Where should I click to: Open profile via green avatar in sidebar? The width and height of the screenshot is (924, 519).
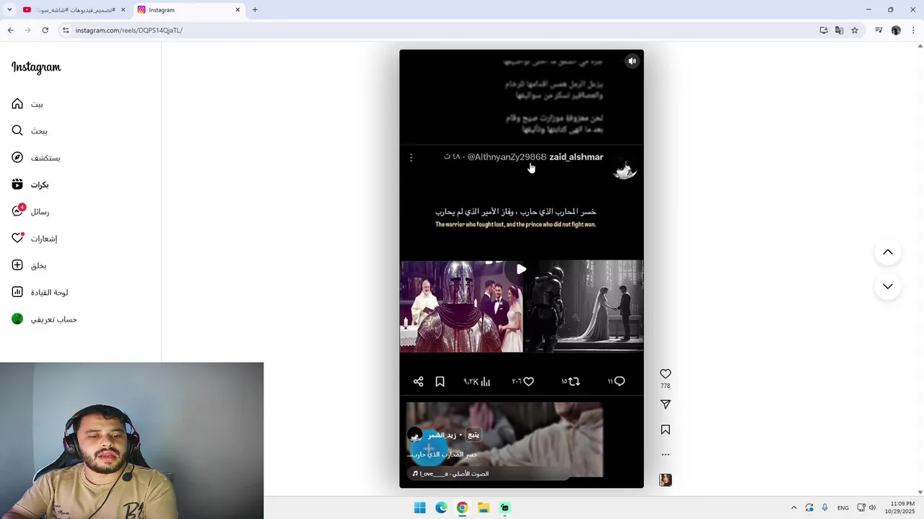point(17,319)
